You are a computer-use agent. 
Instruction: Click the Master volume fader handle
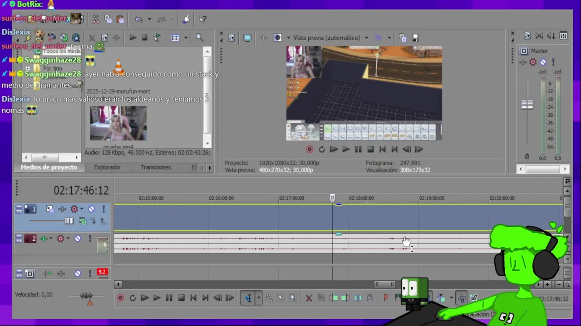click(527, 105)
